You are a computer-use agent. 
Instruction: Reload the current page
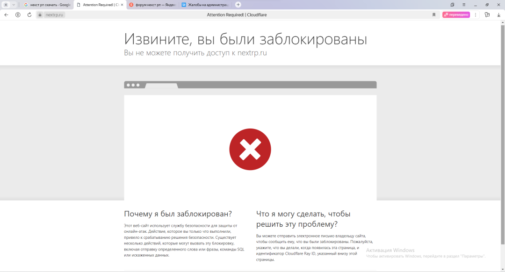[x=29, y=15]
